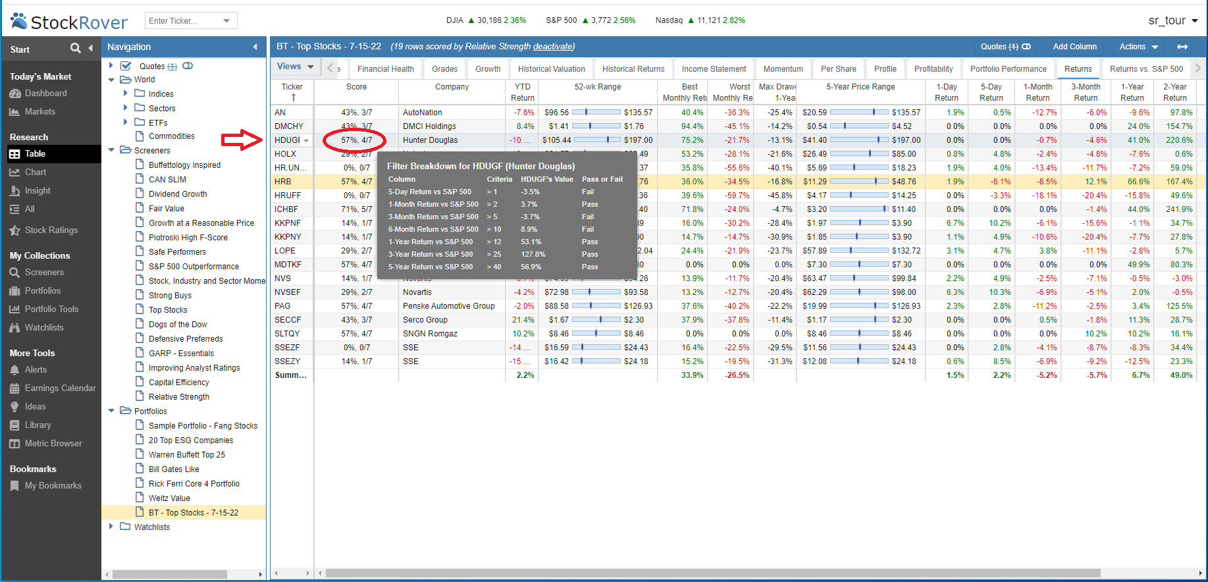This screenshot has width=1208, height=582.
Task: Open Library in sidebar
Action: click(x=30, y=425)
